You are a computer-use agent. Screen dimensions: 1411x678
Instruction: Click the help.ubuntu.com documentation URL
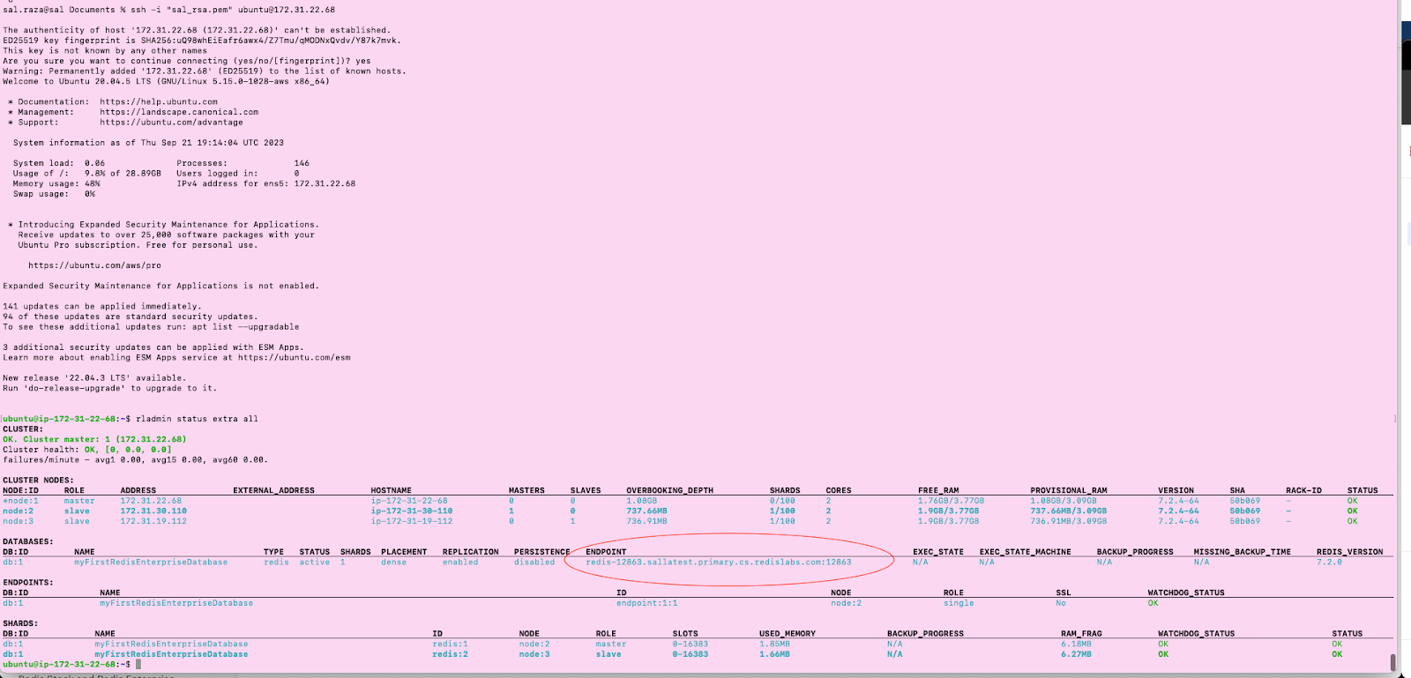pos(158,101)
